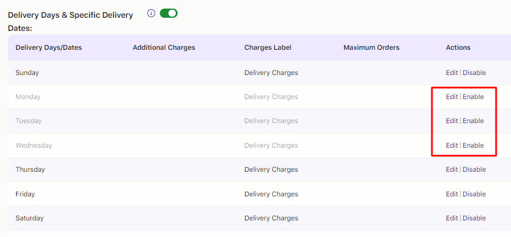This screenshot has height=237, width=511.
Task: Disable Friday delivery day
Action: (x=474, y=194)
